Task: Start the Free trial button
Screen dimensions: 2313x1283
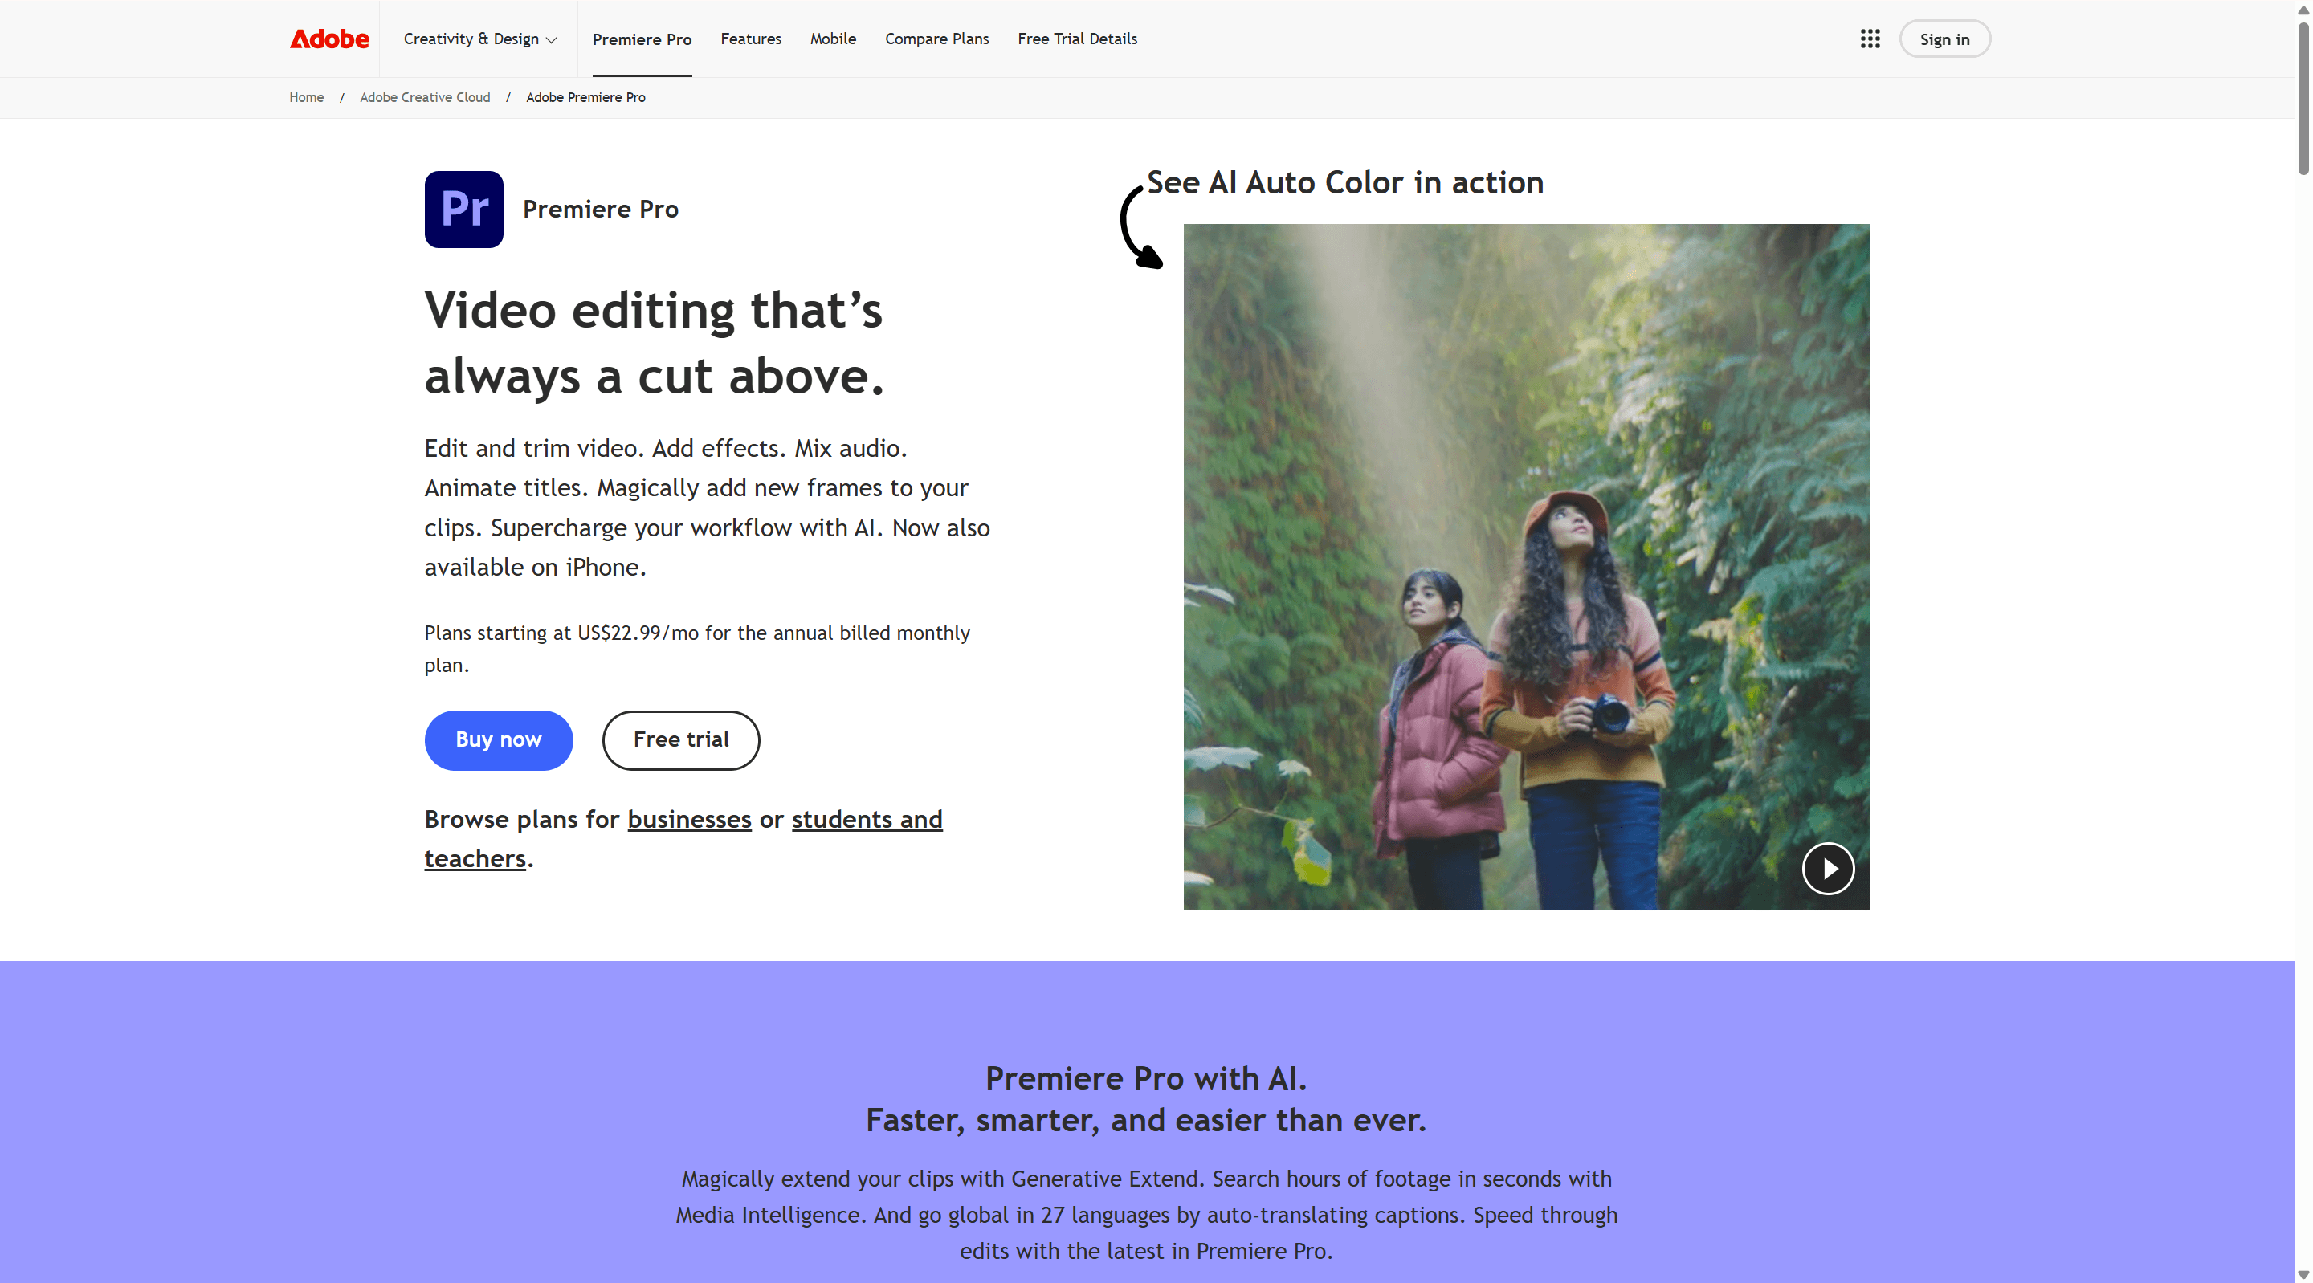Action: [680, 739]
